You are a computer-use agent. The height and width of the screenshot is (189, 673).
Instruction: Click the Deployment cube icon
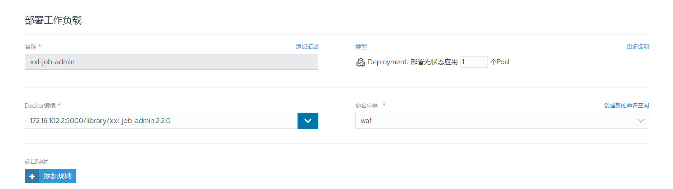pos(360,62)
